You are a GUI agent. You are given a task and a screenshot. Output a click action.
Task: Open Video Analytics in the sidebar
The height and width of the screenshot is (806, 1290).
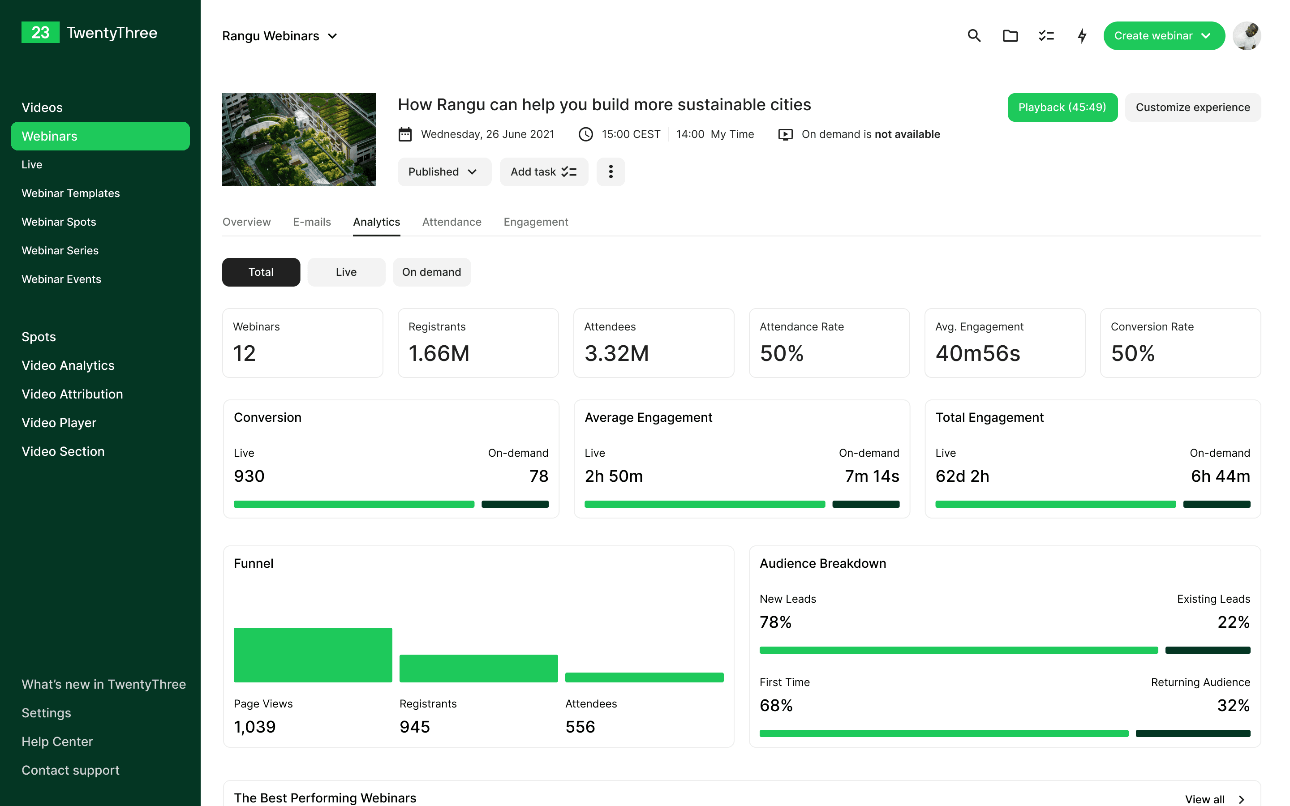(x=68, y=365)
